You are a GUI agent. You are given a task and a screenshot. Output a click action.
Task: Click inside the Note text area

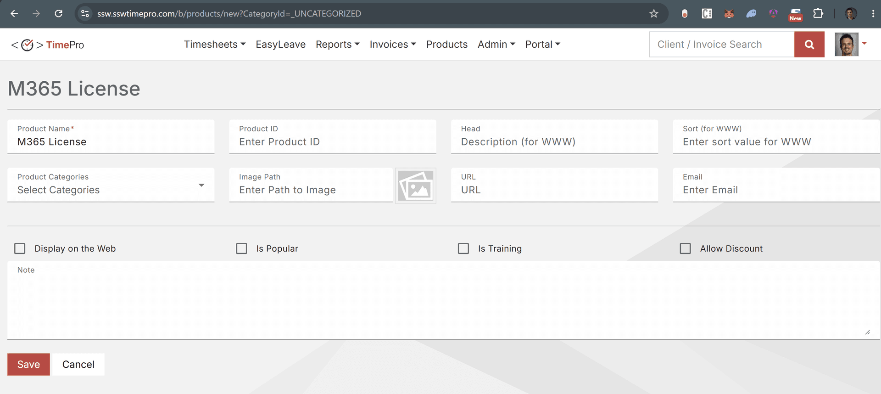(444, 300)
